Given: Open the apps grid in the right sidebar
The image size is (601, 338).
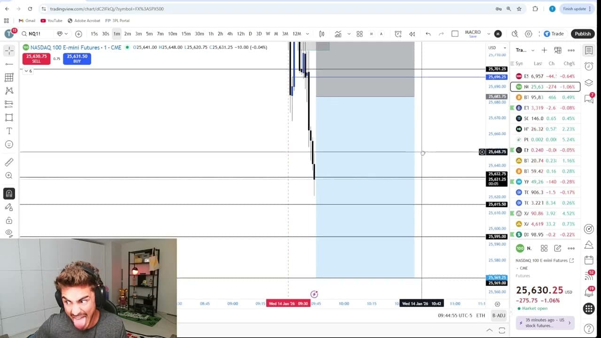Looking at the screenshot, I should [x=589, y=308].
